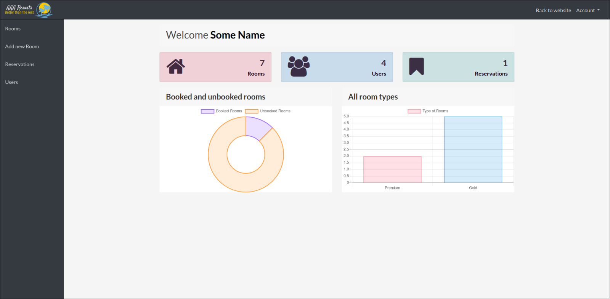The height and width of the screenshot is (299, 610).
Task: Click the bookmark icon on Reservations card
Action: click(x=416, y=67)
